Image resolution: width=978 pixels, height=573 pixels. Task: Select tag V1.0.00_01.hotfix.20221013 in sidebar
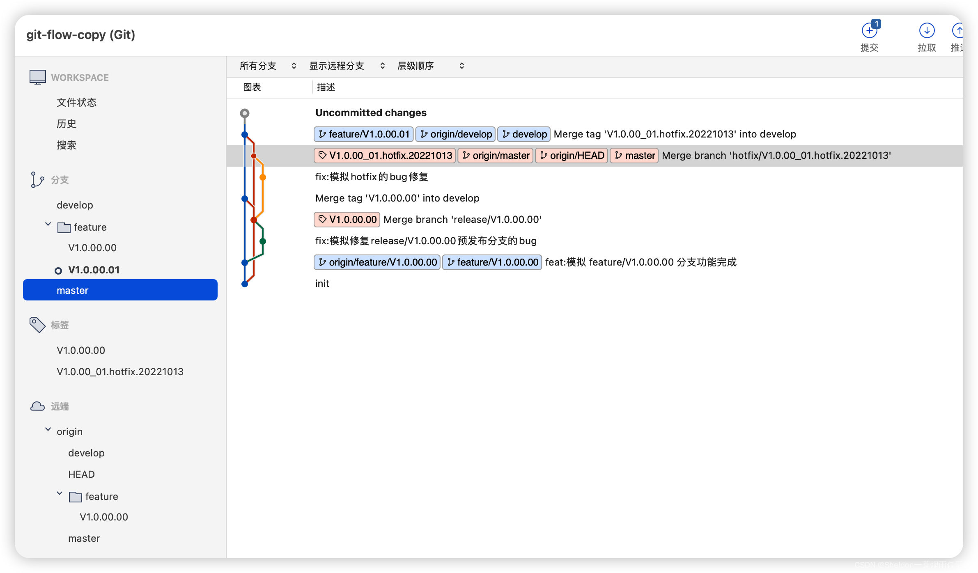click(120, 372)
